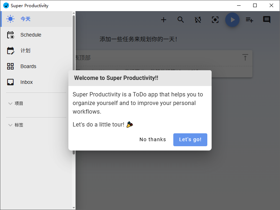Click the text 添加一些任务来规划你的一天!
This screenshot has height=210, width=280.
139,39
